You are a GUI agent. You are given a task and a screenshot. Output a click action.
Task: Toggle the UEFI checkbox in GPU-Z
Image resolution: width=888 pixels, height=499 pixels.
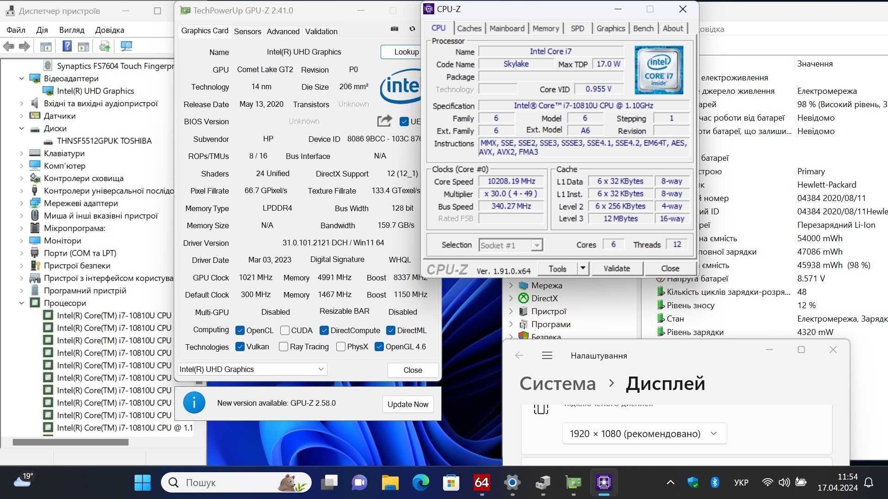pos(404,122)
